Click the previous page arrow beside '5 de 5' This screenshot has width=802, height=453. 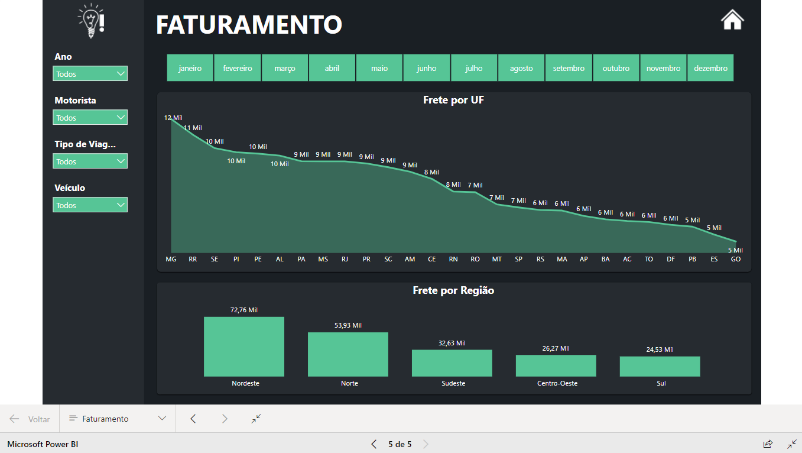coord(374,444)
